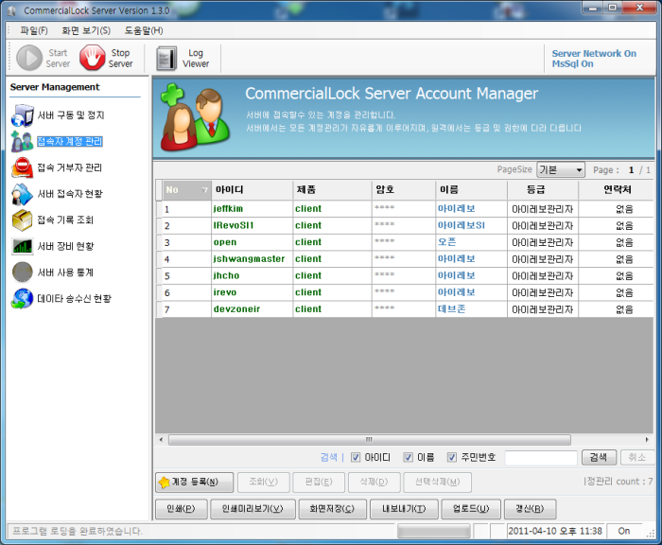Click the No column sort arrow
Image resolution: width=662 pixels, height=545 pixels.
point(204,190)
